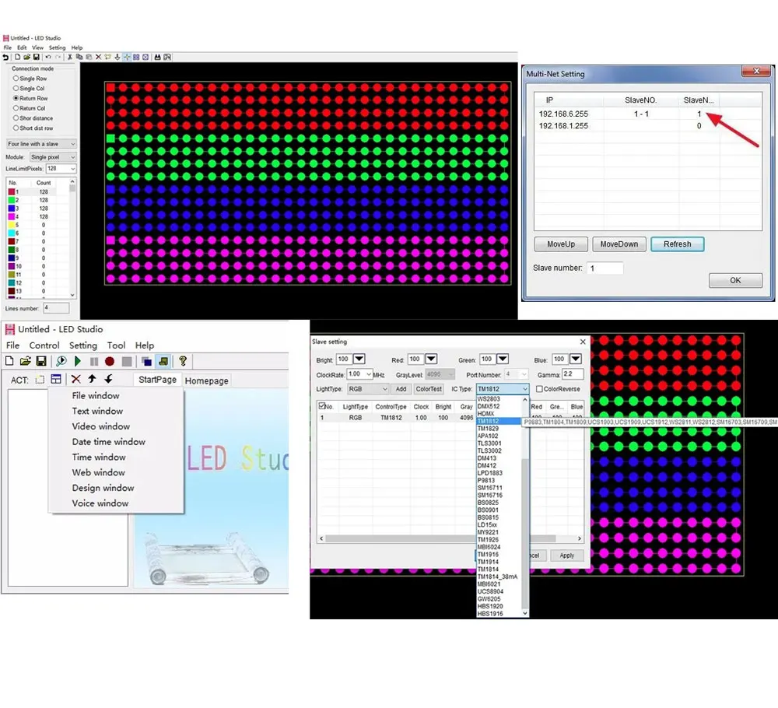Viewport: 778px width, 708px height.
Task: Click the green color swatch for line 2
Action: [12, 201]
